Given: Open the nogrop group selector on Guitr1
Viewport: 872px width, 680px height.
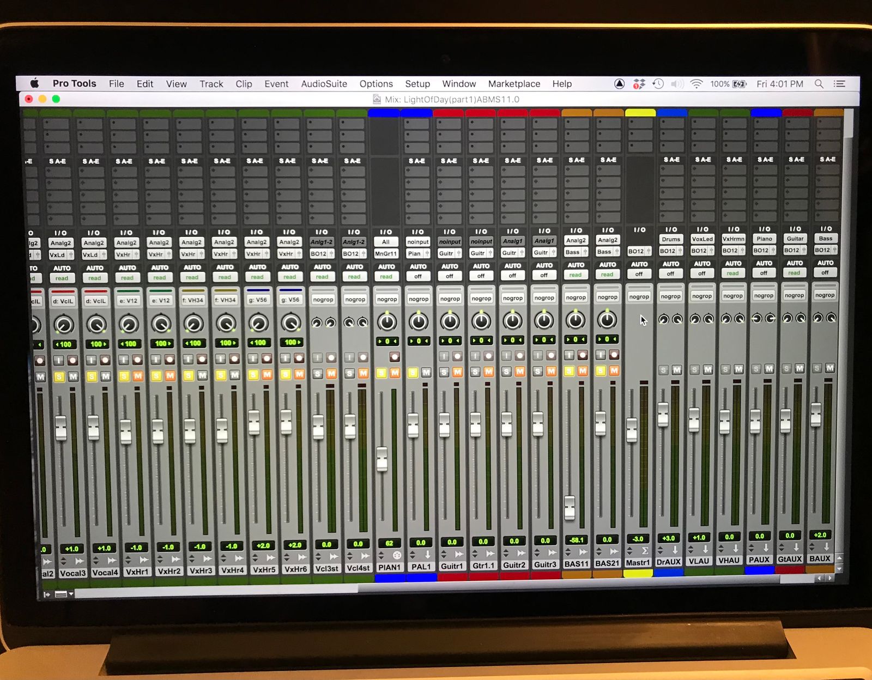Looking at the screenshot, I should (450, 299).
